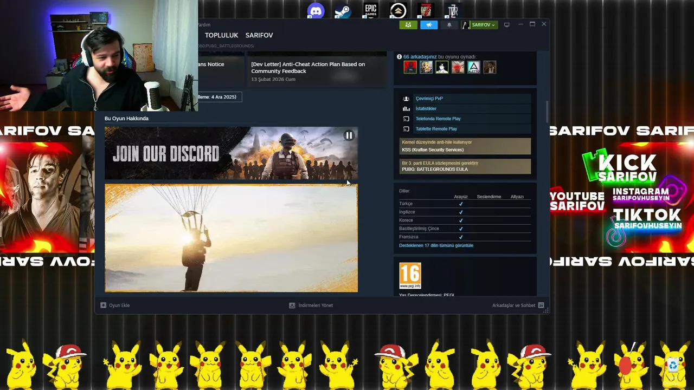Viewport: 694px width, 390px height.
Task: Open the black-and-white anime friend avatar
Action: click(x=442, y=67)
